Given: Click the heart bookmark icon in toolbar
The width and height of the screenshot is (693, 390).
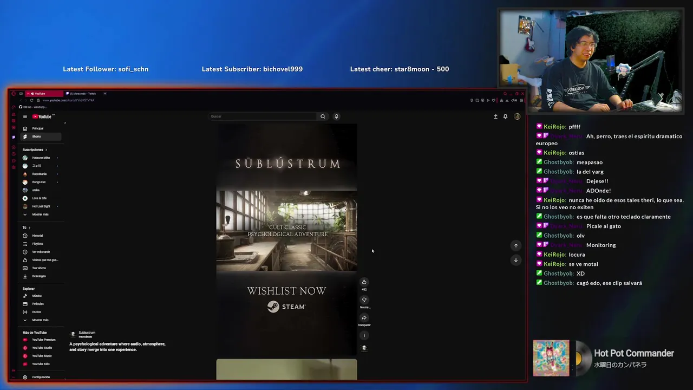Looking at the screenshot, I should [494, 100].
